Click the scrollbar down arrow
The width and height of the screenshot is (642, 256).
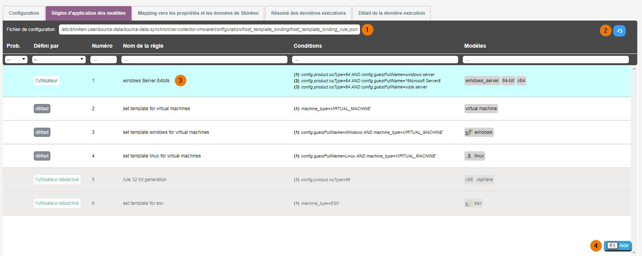click(x=634, y=253)
